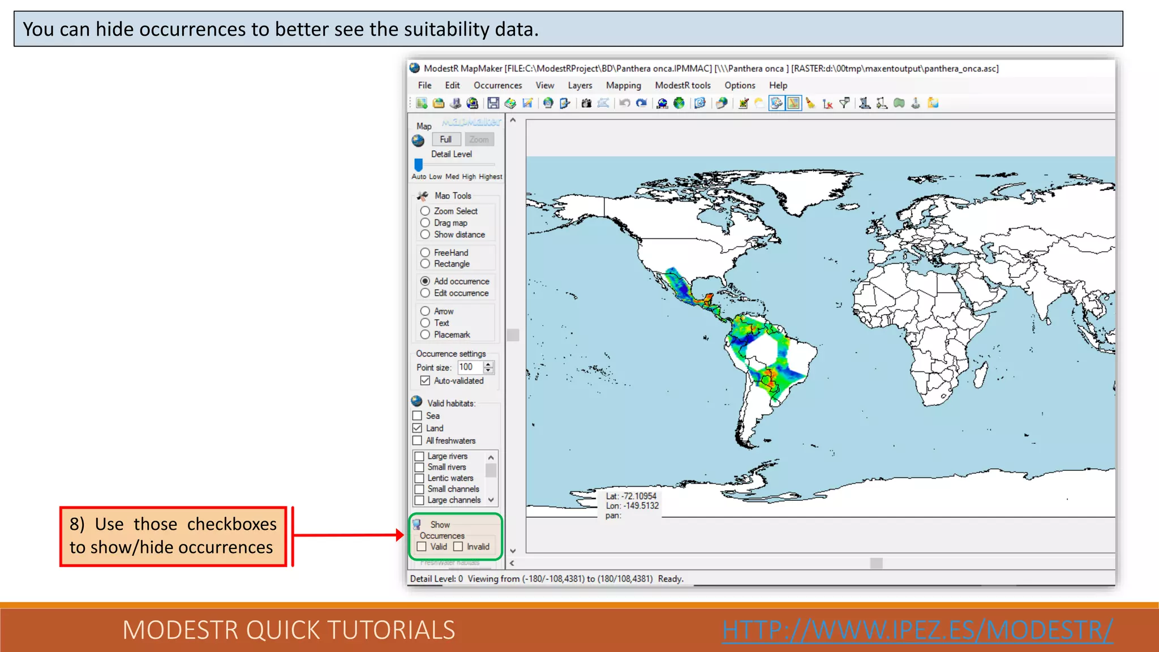This screenshot has height=652, width=1159.
Task: Select the Drag map option
Action: (x=425, y=222)
